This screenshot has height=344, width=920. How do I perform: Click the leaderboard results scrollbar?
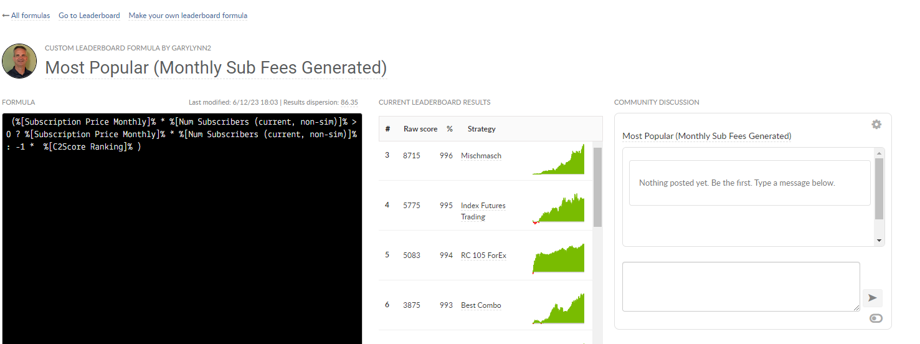click(x=597, y=187)
